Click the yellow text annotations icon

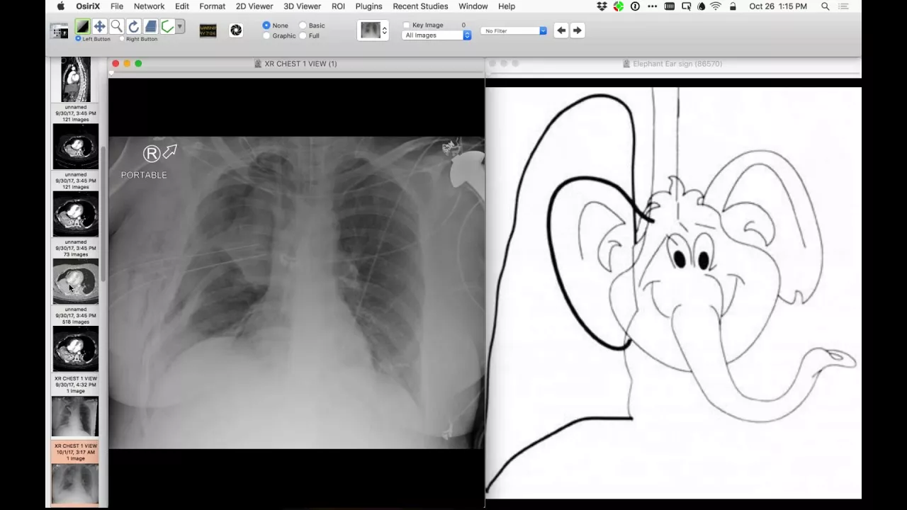pyautogui.click(x=208, y=30)
